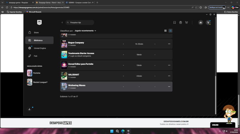Select the 1h 25min playtime text

pyautogui.click(x=139, y=44)
